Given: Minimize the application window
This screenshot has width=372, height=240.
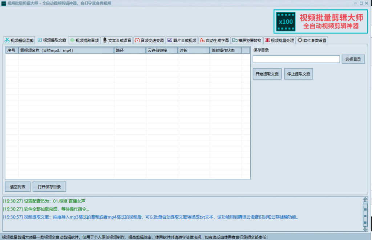Looking at the screenshot, I should pos(355,3).
